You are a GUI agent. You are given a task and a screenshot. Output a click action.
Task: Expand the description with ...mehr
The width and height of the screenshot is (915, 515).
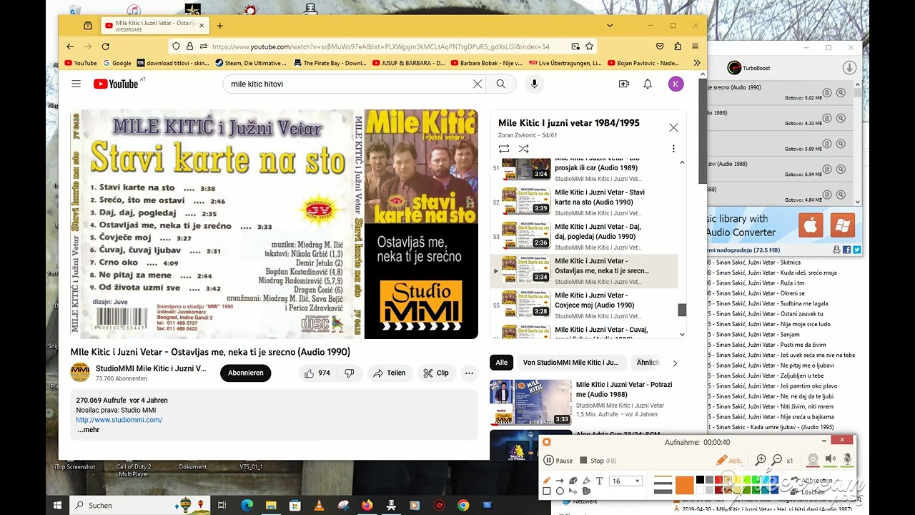click(x=89, y=430)
